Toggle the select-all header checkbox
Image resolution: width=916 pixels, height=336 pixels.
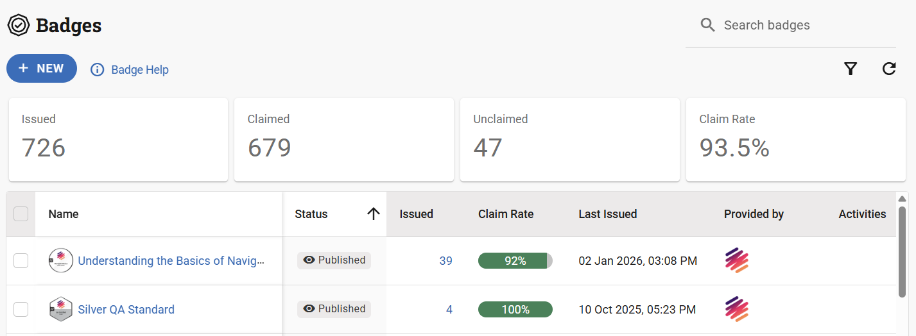point(21,214)
